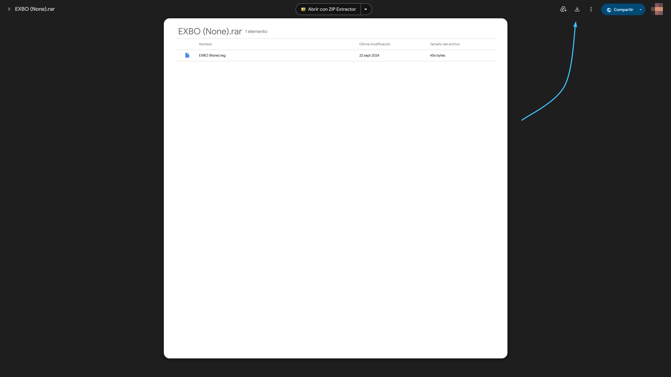The image size is (671, 377).
Task: Add shortcut to Drive icon
Action: click(x=563, y=9)
